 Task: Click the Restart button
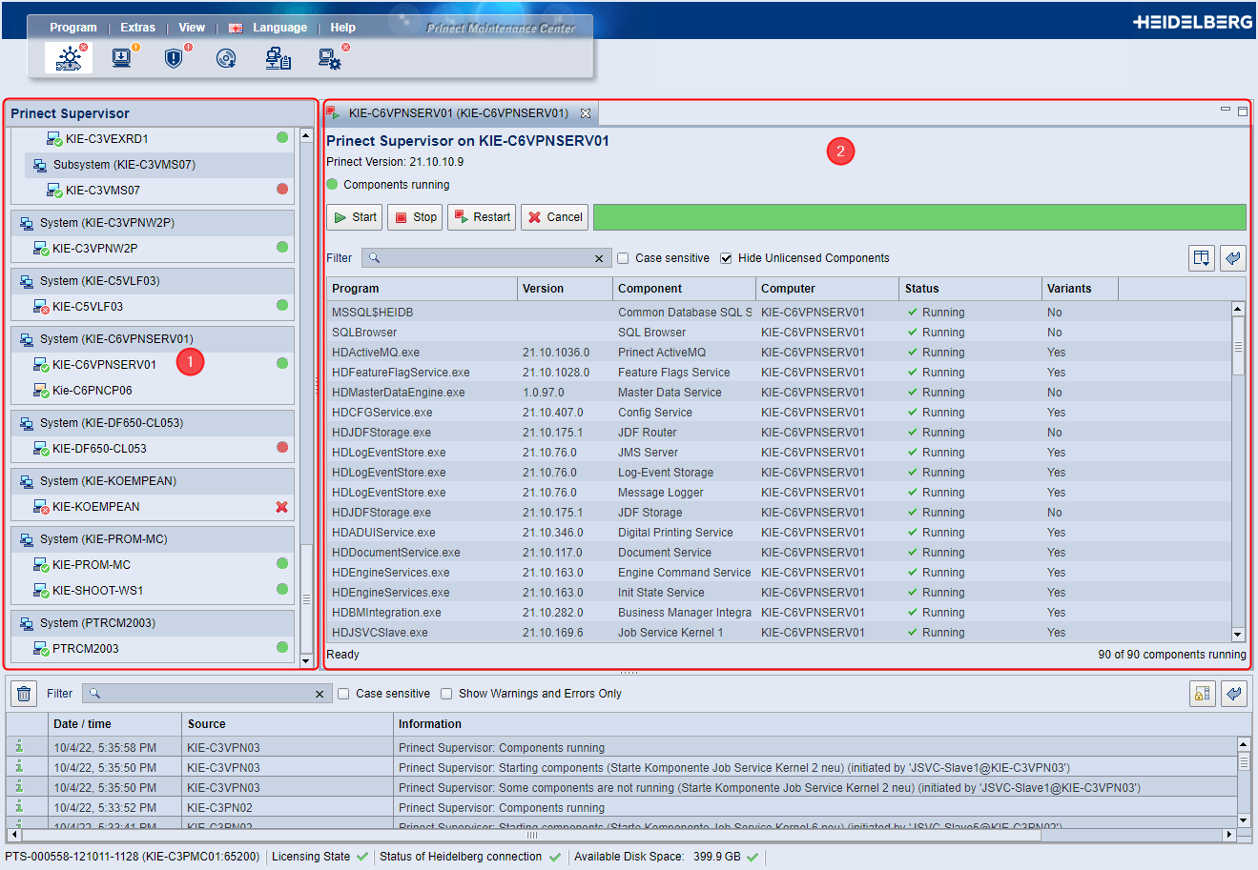pyautogui.click(x=481, y=216)
